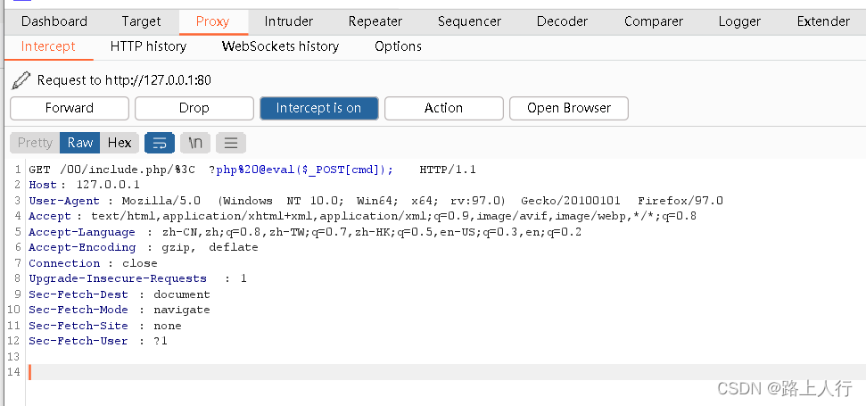This screenshot has height=406, width=866.
Task: Open the Dashboard tab
Action: [x=54, y=21]
